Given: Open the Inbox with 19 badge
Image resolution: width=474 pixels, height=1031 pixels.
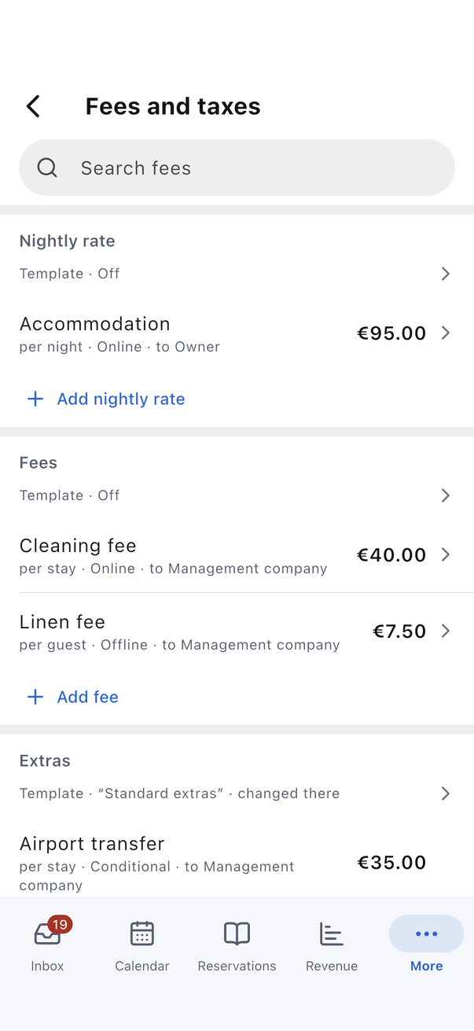Looking at the screenshot, I should (x=47, y=944).
